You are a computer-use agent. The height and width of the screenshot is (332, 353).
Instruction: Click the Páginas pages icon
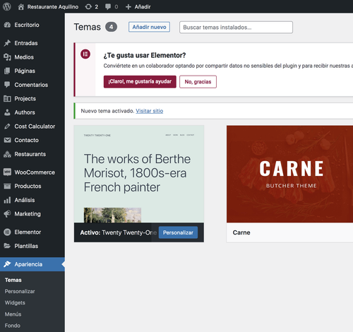point(7,71)
